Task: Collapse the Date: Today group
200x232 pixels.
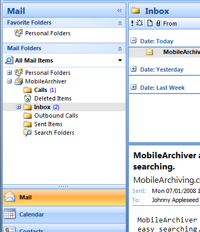Action: point(133,41)
